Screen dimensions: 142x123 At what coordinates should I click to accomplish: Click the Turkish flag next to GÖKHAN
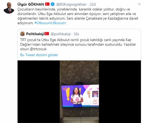click(x=47, y=4)
